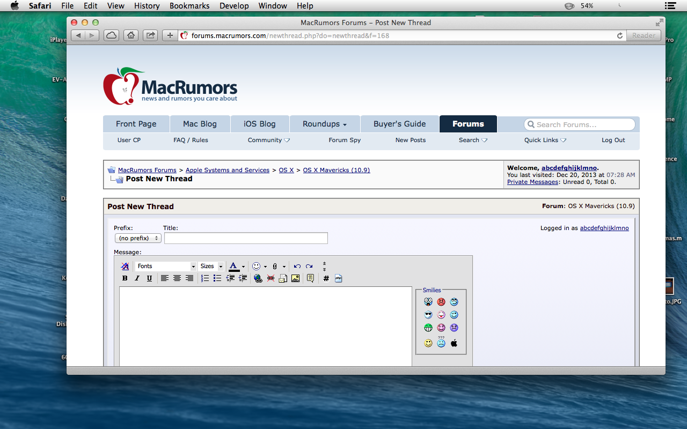Open the New Posts link

(411, 140)
